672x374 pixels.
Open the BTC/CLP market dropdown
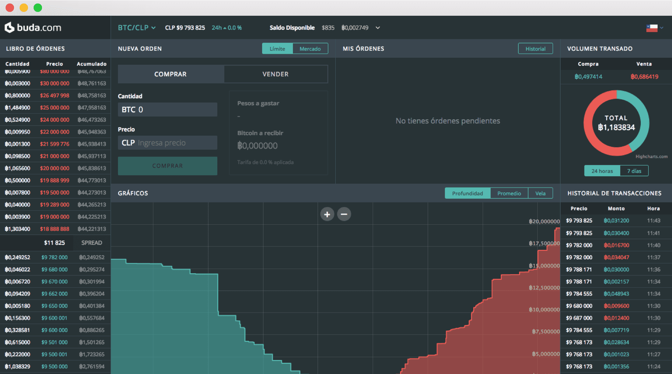point(136,28)
